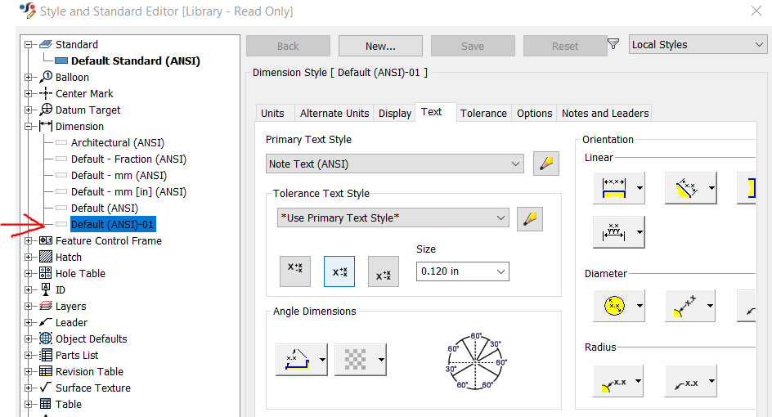Image resolution: width=772 pixels, height=417 pixels.
Task: Select the ID tree item
Action: 60,289
